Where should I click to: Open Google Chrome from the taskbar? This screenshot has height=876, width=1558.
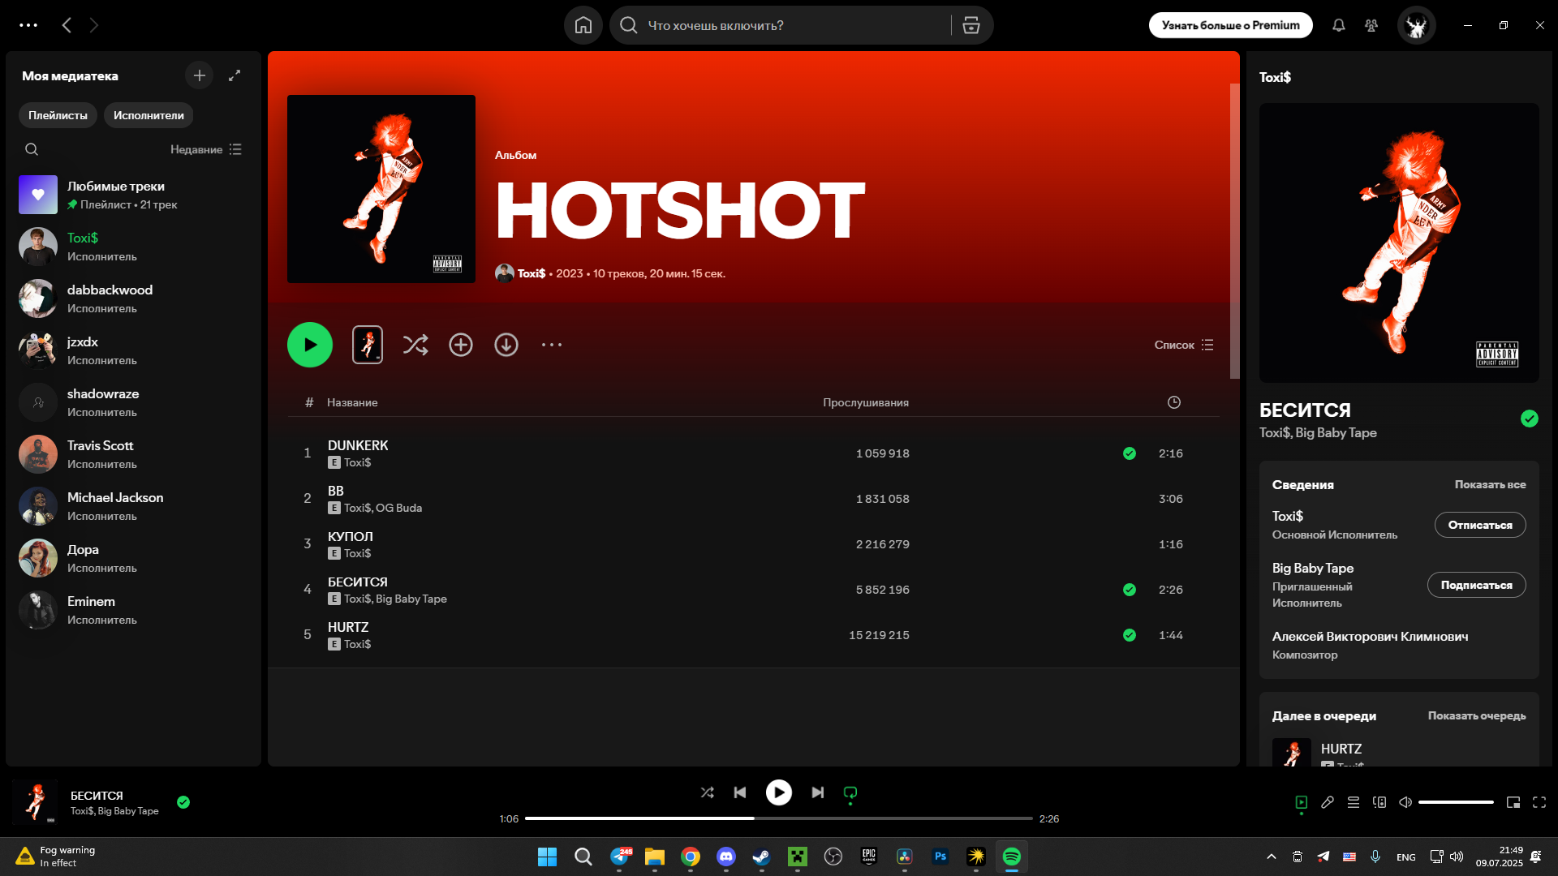690,857
